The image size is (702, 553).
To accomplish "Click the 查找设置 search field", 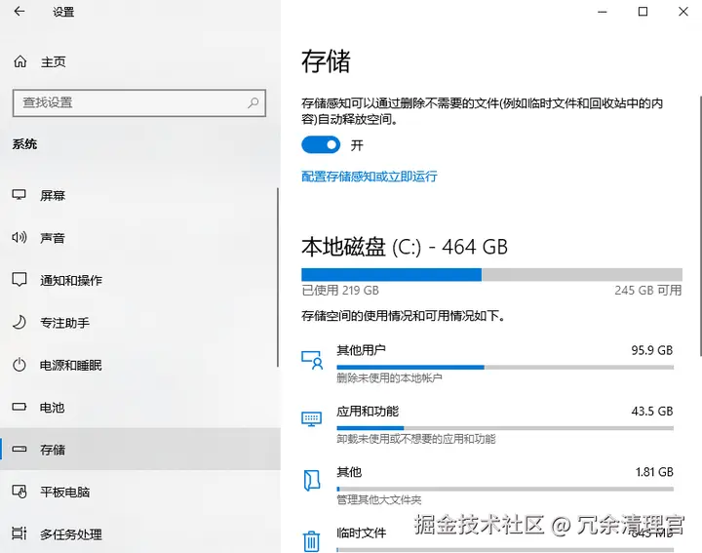I will [139, 103].
